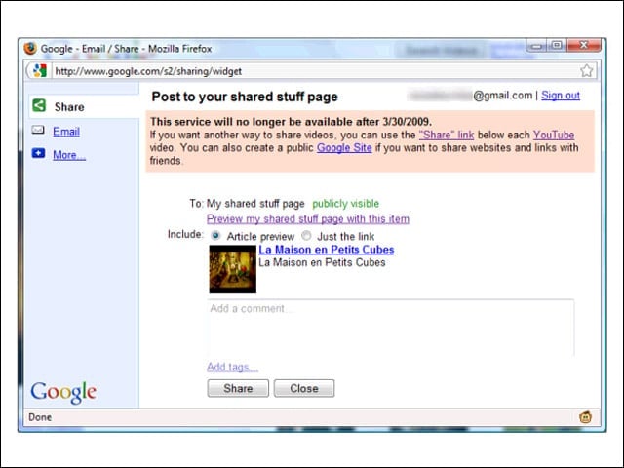Click the Add tags... link
The height and width of the screenshot is (468, 624).
coord(232,367)
